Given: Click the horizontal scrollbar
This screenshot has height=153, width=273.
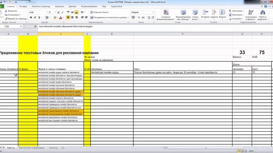Looking at the screenshot, I should [x=206, y=148].
